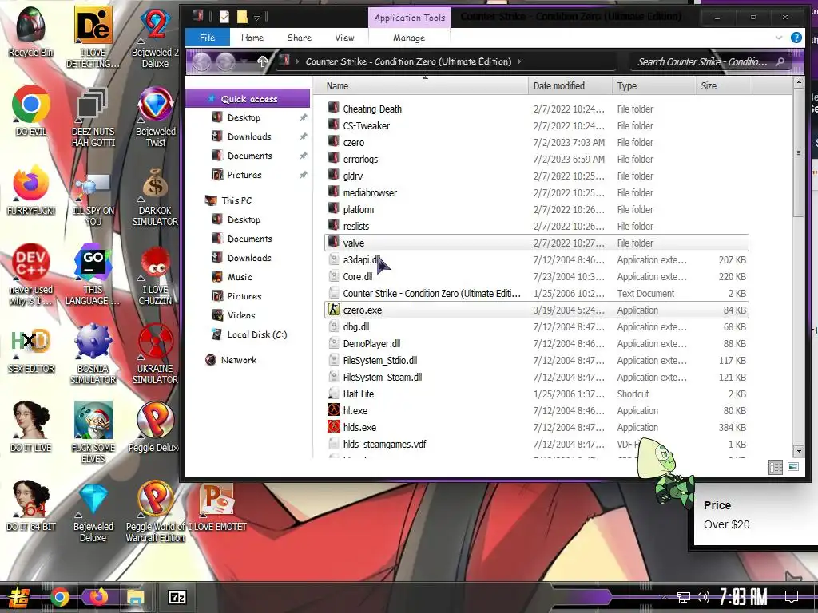Launch the FUCK SOME ELVES game icon
Image resolution: width=818 pixels, height=613 pixels.
click(x=93, y=433)
